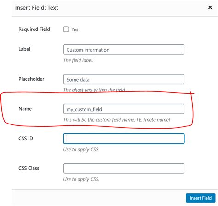Click the 'The field label.' hint text
Image resolution: width=218 pixels, height=206 pixels.
click(x=78, y=60)
